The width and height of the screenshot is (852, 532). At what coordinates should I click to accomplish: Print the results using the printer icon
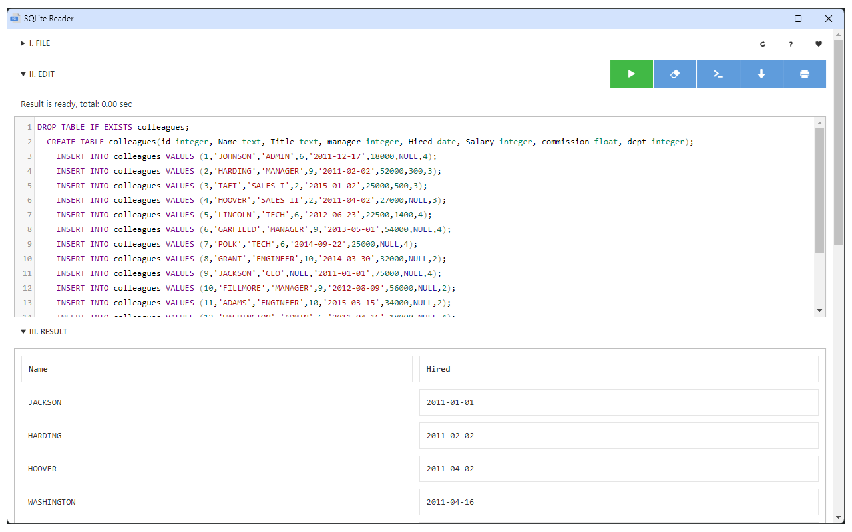tap(804, 74)
